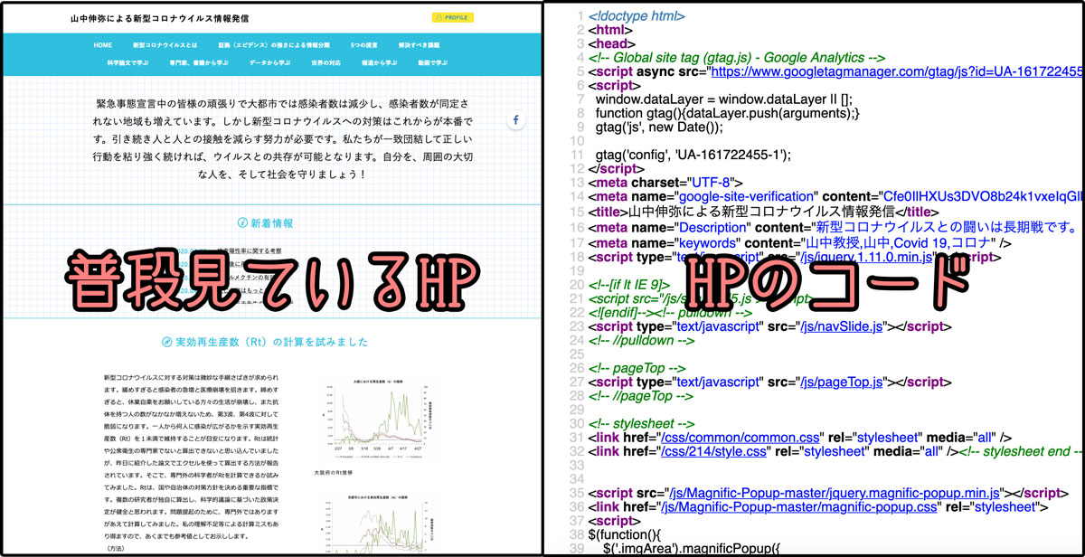Viewport: 1085px width, 557px height.
Task: Open the yellow PROFILE button
Action: coord(452,17)
